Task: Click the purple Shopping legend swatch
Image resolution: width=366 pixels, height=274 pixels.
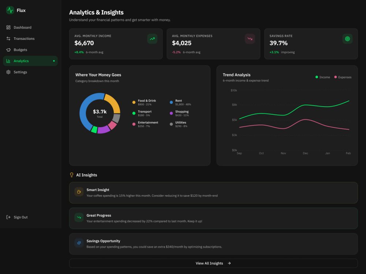Action: click(171, 113)
